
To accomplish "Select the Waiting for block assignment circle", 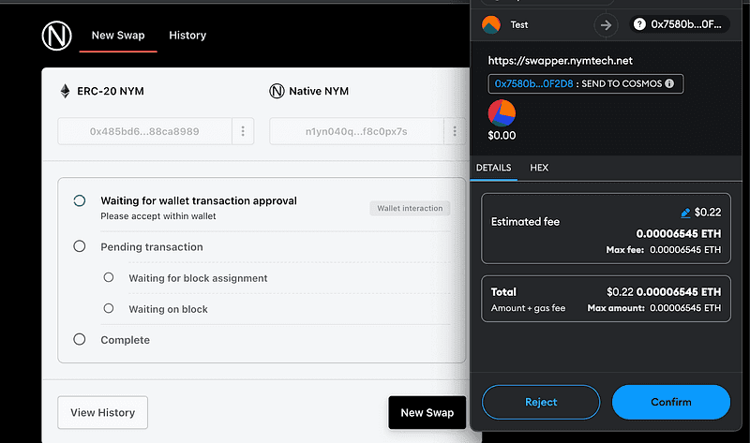I will pos(109,277).
